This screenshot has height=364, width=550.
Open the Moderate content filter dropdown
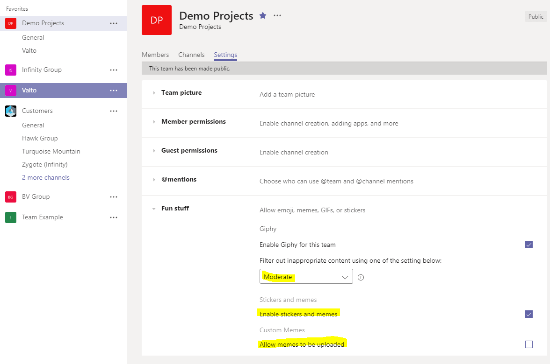306,277
